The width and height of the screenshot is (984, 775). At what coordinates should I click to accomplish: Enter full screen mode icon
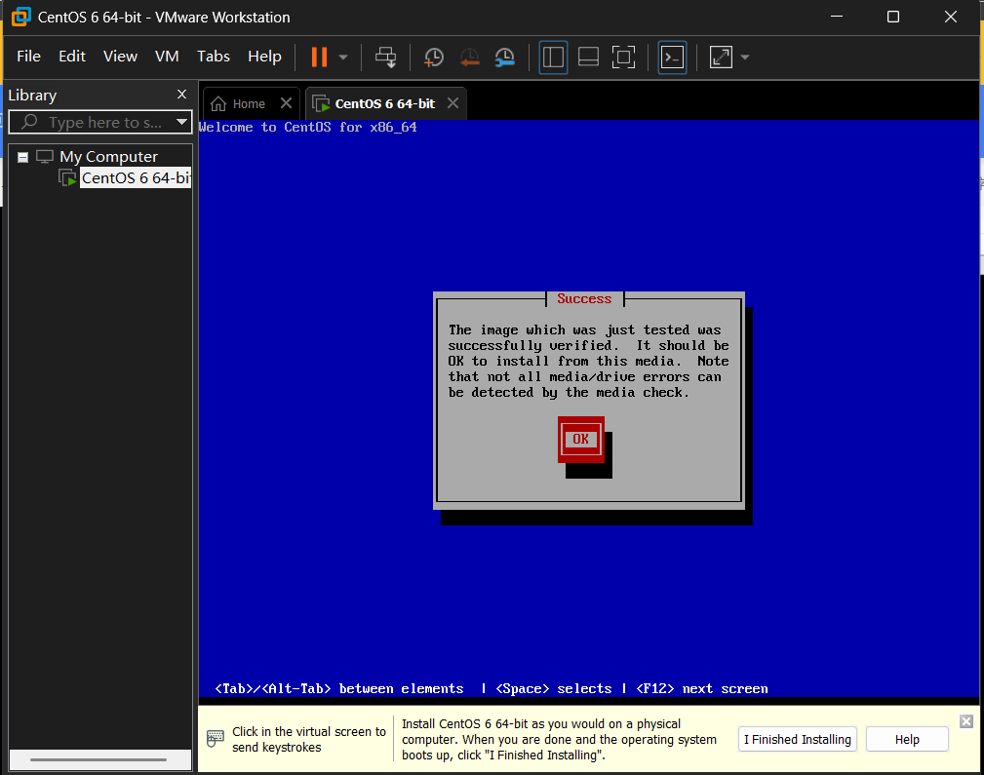pyautogui.click(x=623, y=58)
